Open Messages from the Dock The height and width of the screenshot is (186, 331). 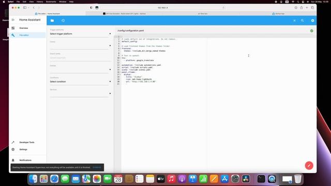(x=65, y=179)
